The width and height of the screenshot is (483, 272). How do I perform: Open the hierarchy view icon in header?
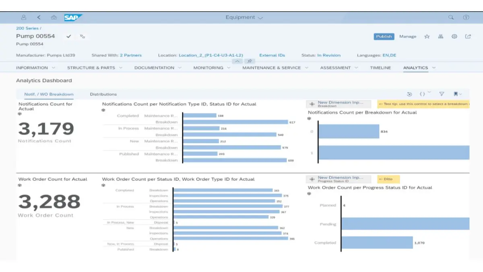[440, 36]
